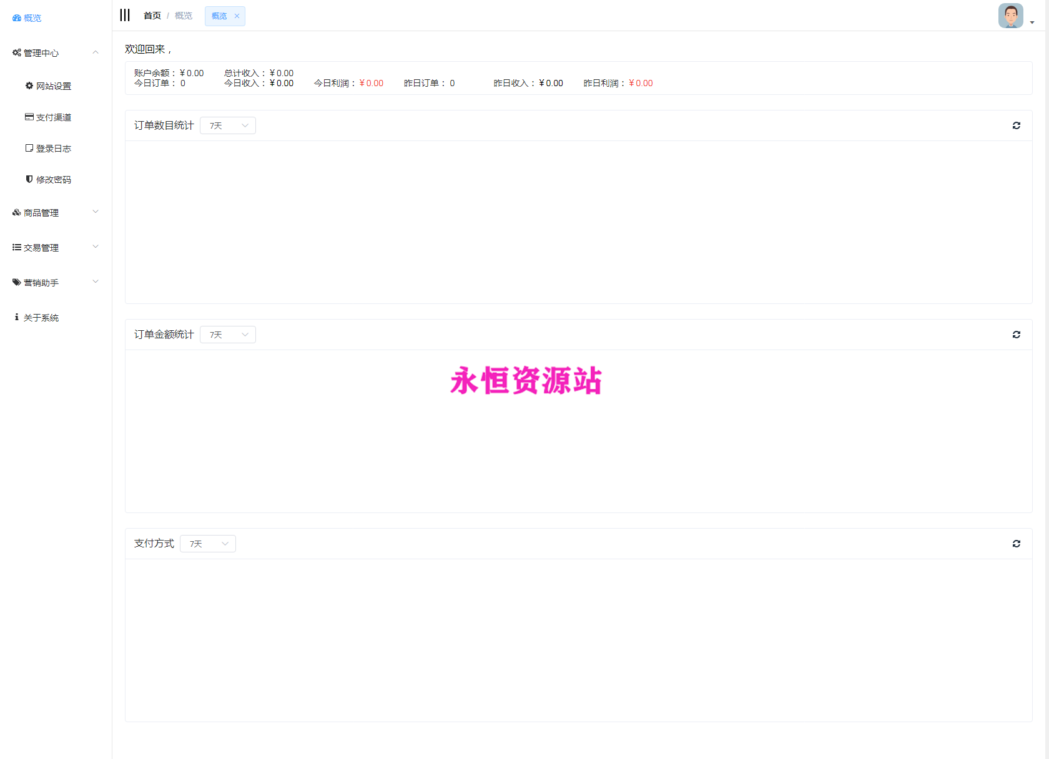Expand the 交易管理 submenu
Viewport: 1049px width, 759px height.
pyautogui.click(x=96, y=247)
